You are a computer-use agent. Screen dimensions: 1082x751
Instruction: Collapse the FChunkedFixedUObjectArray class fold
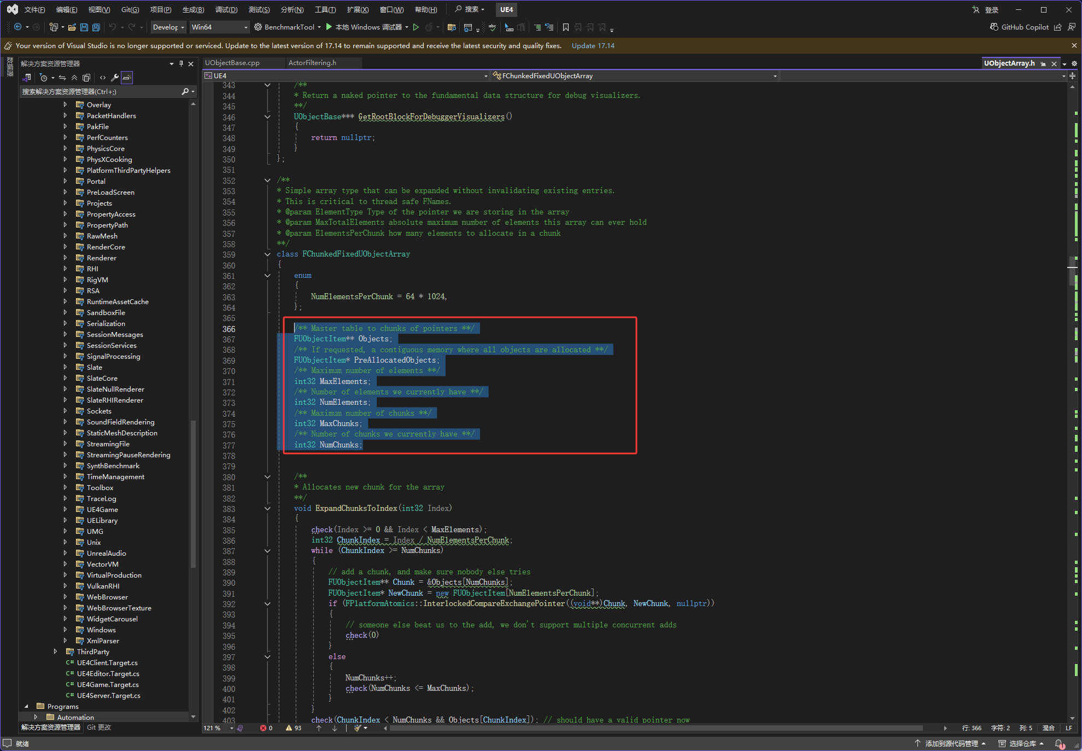coord(267,254)
